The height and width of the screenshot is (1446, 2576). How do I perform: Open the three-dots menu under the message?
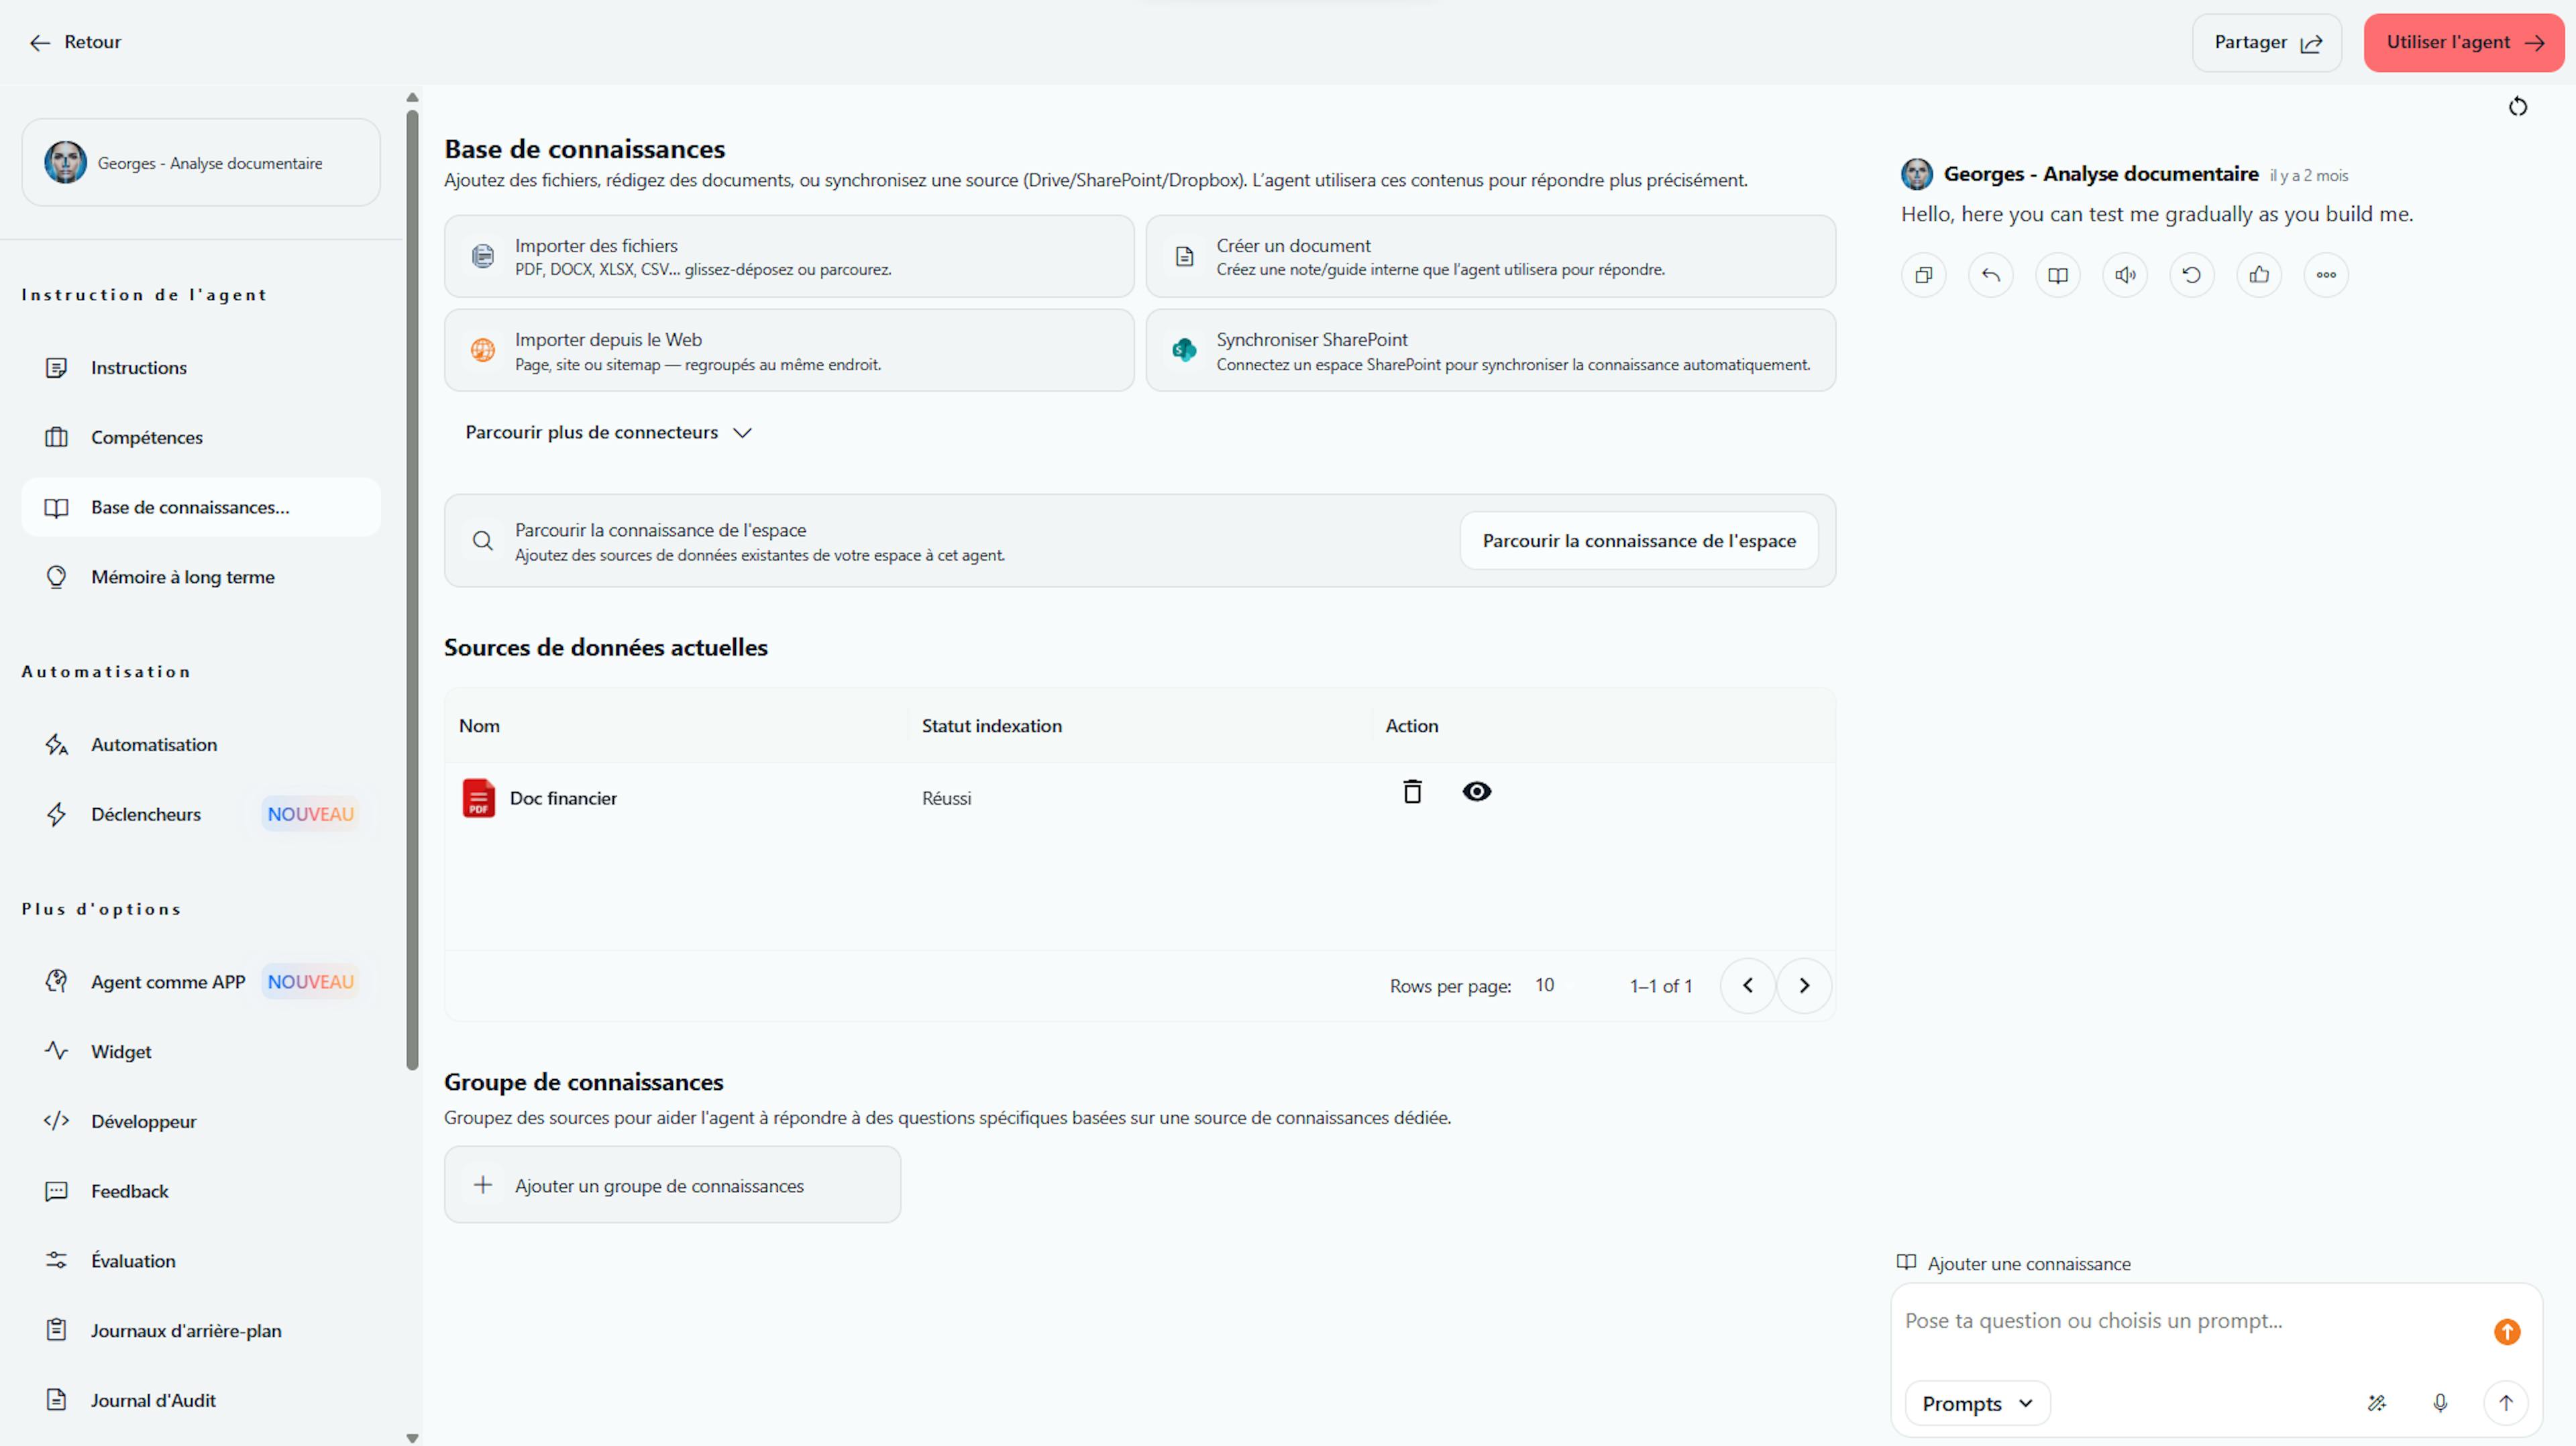[2326, 275]
